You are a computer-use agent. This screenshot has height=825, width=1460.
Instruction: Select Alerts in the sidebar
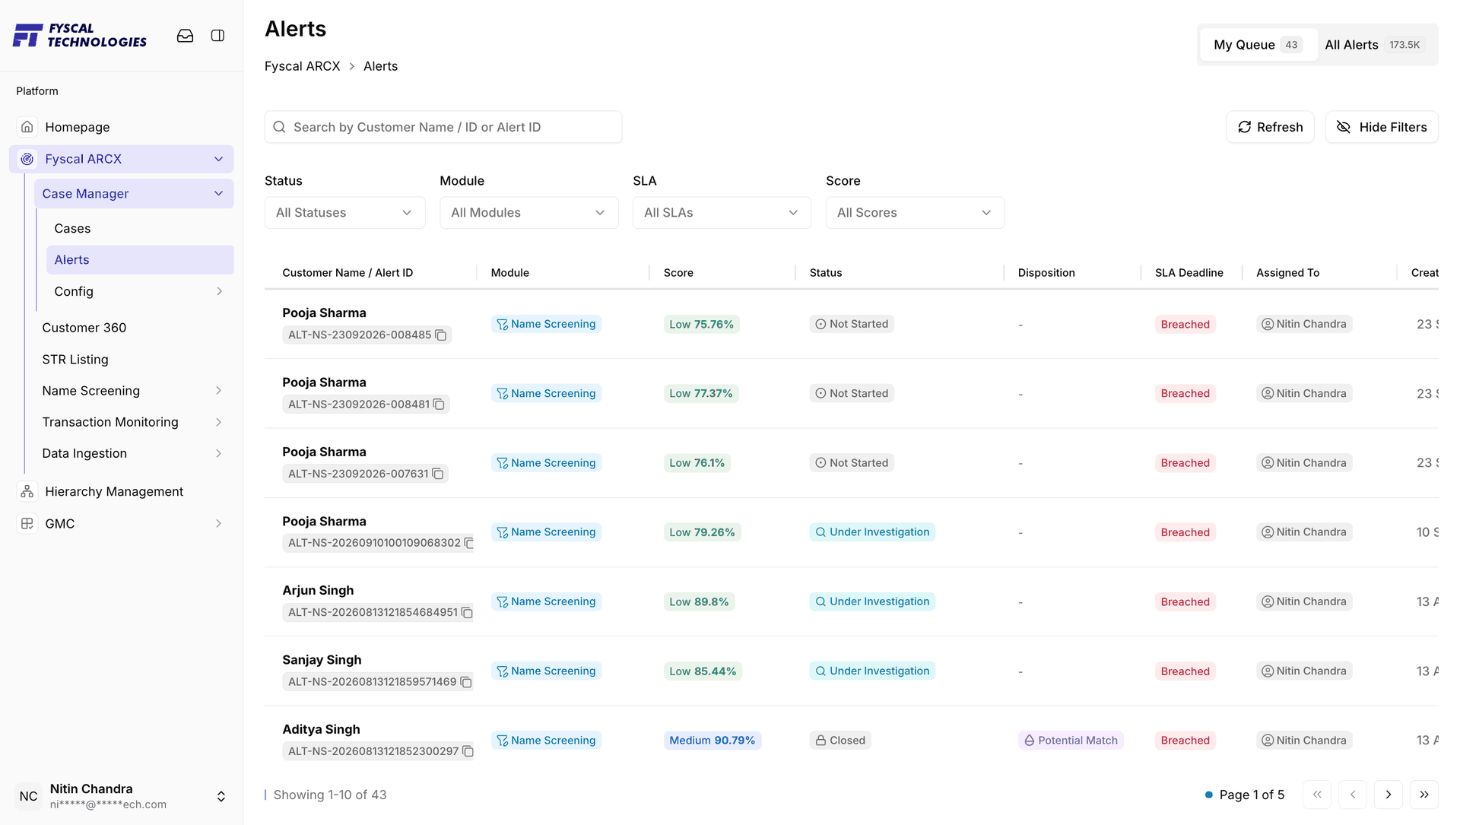pyautogui.click(x=140, y=260)
